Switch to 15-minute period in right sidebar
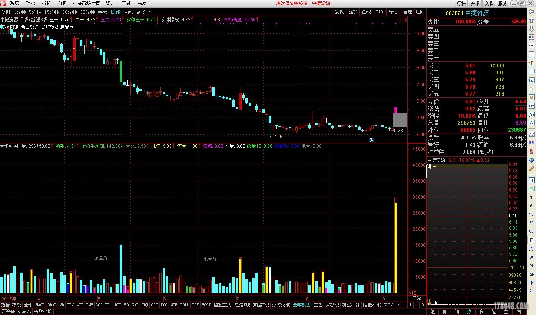Viewport: 536px width, 315px height. 532,214
